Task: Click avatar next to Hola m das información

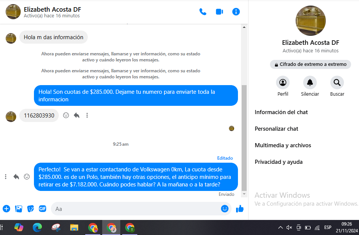Action: point(11,38)
